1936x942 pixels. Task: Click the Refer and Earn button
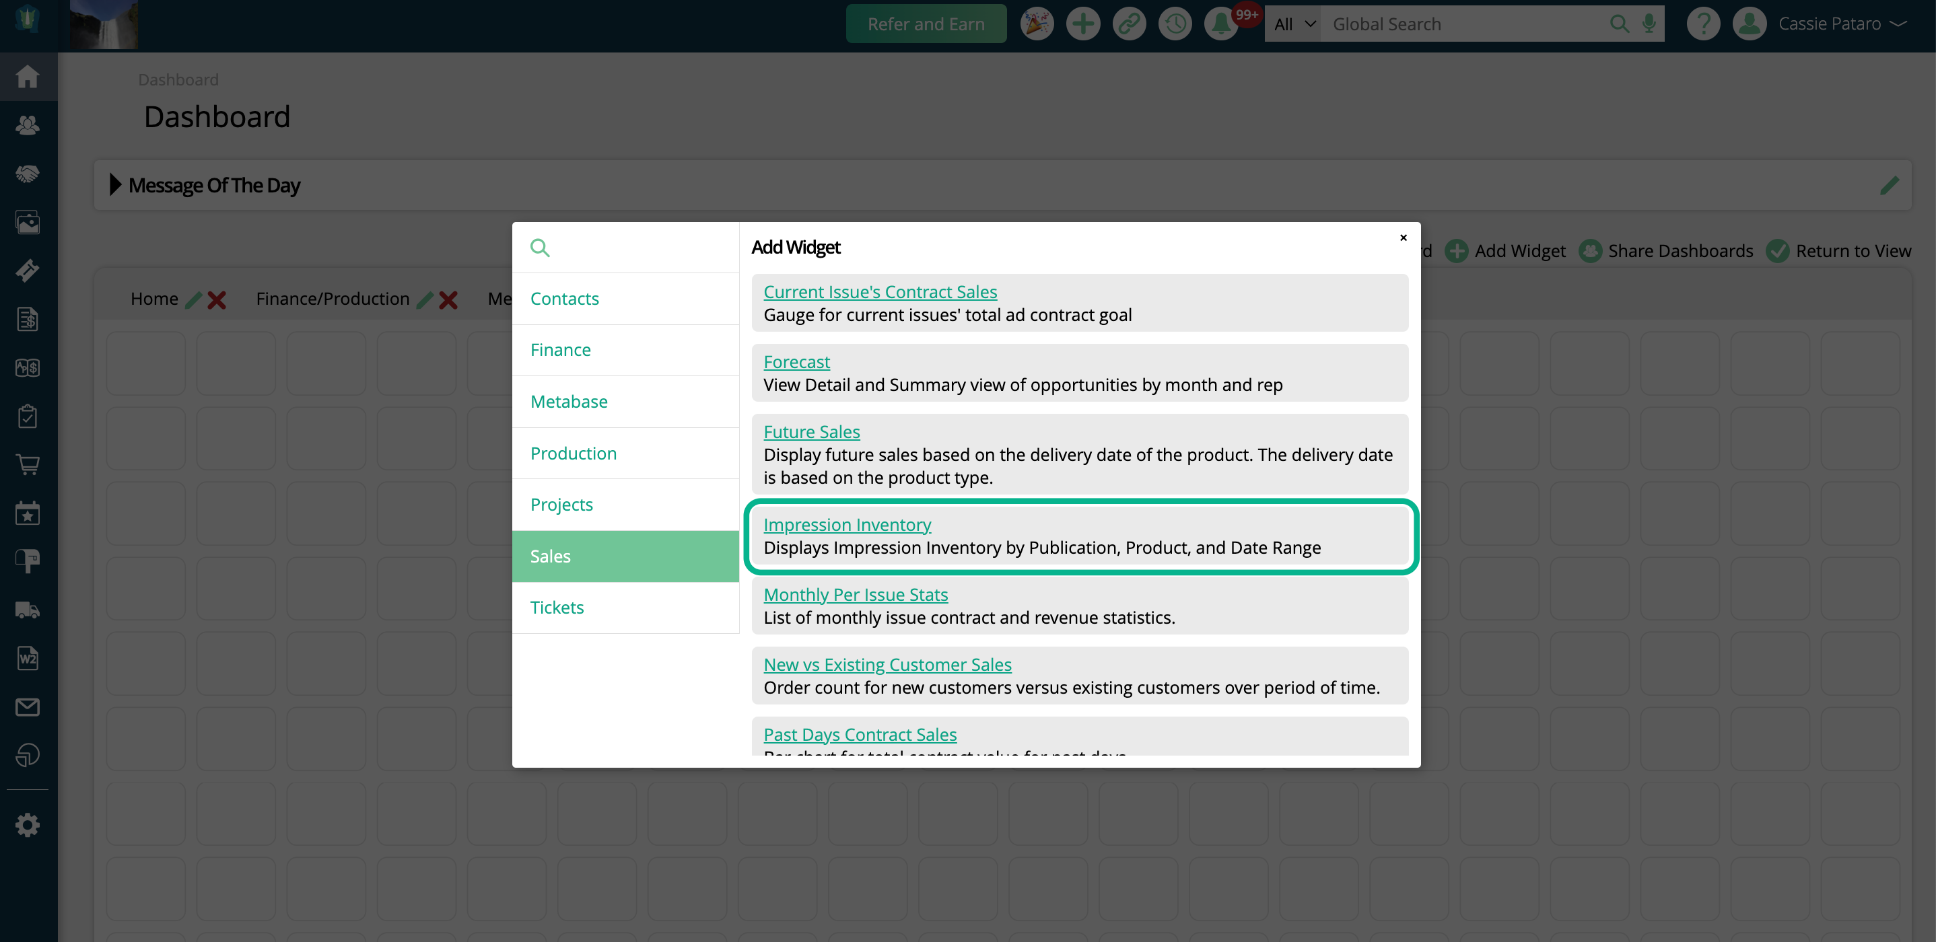pyautogui.click(x=925, y=24)
